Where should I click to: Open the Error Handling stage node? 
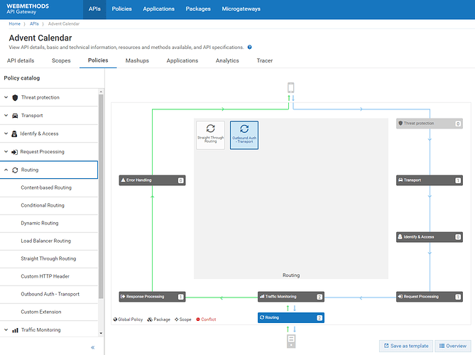point(152,180)
